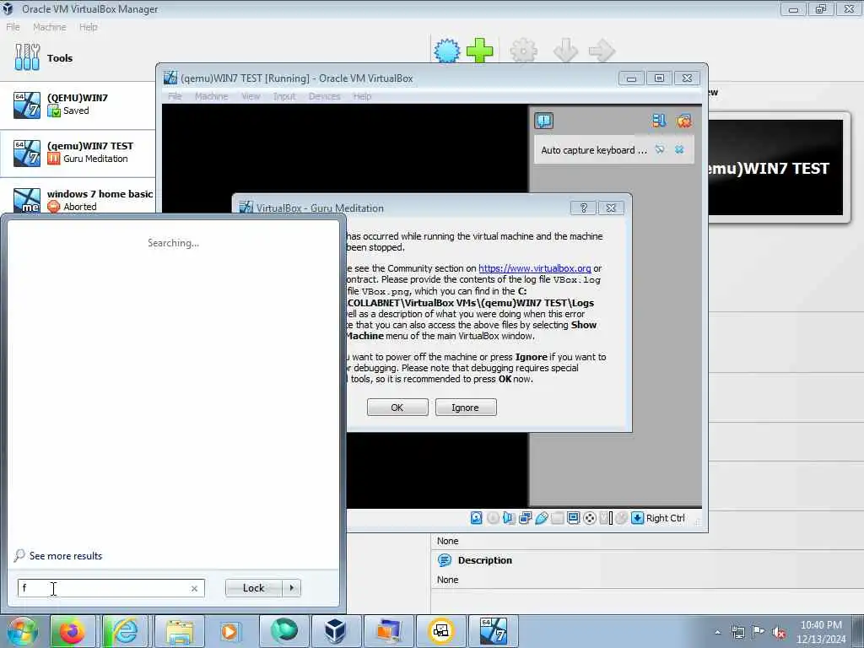864x648 pixels.
Task: Launch Internet Explorer from the taskbar
Action: [125, 631]
